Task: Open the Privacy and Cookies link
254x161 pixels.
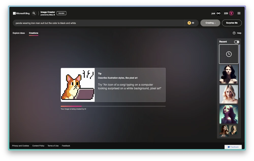Action: [20, 146]
